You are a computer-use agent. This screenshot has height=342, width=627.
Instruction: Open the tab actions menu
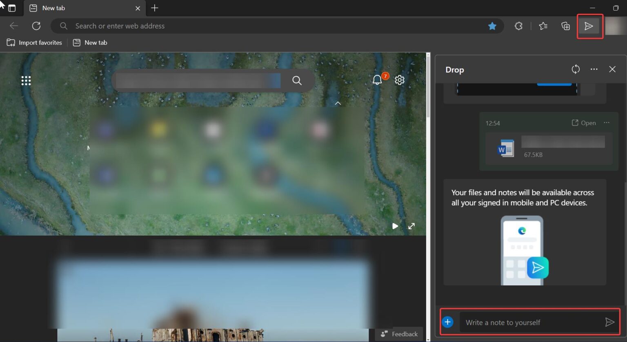click(12, 8)
